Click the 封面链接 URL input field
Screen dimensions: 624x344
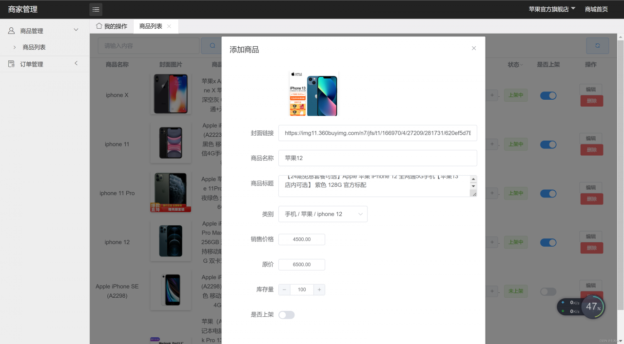coord(378,133)
